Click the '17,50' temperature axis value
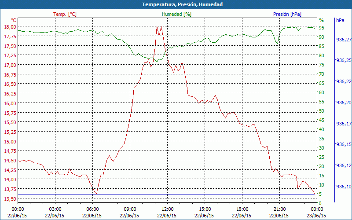352x220 pixels. pyautogui.click(x=10, y=46)
